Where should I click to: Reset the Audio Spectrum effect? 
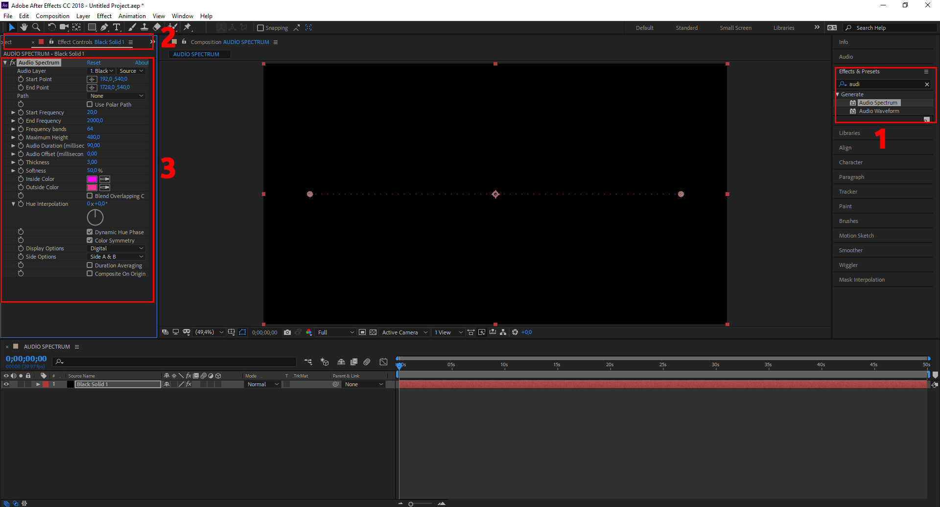click(94, 63)
